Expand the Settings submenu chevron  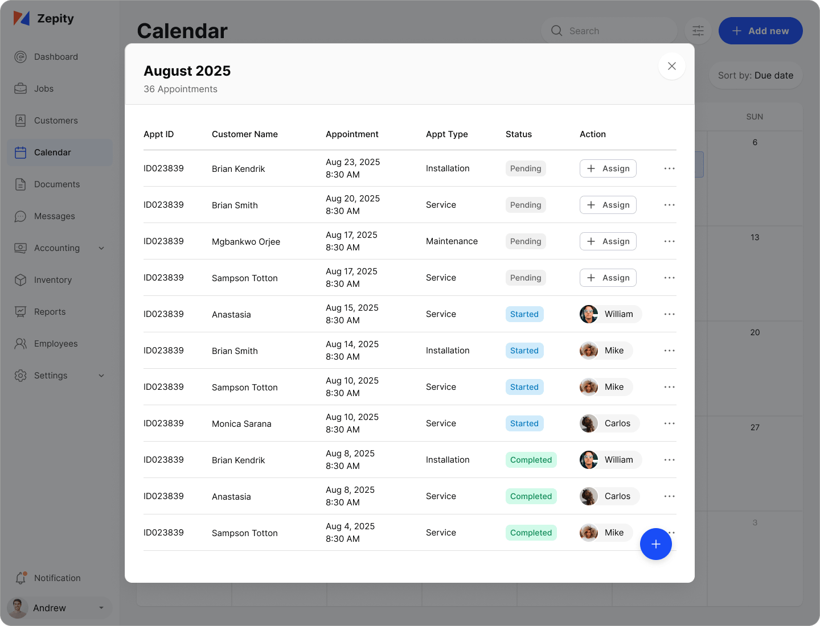pos(101,376)
